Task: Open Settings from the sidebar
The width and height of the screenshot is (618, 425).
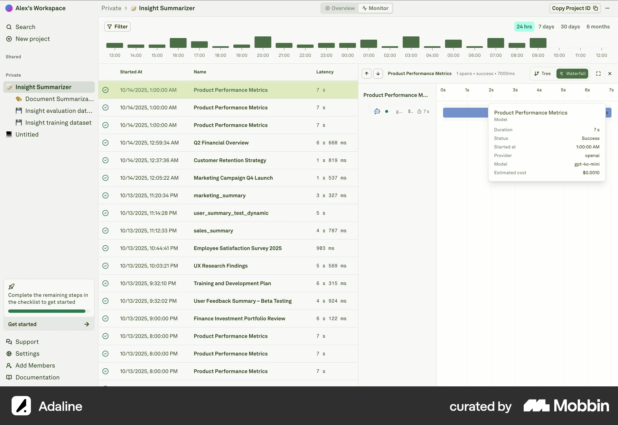Action: coord(23,354)
